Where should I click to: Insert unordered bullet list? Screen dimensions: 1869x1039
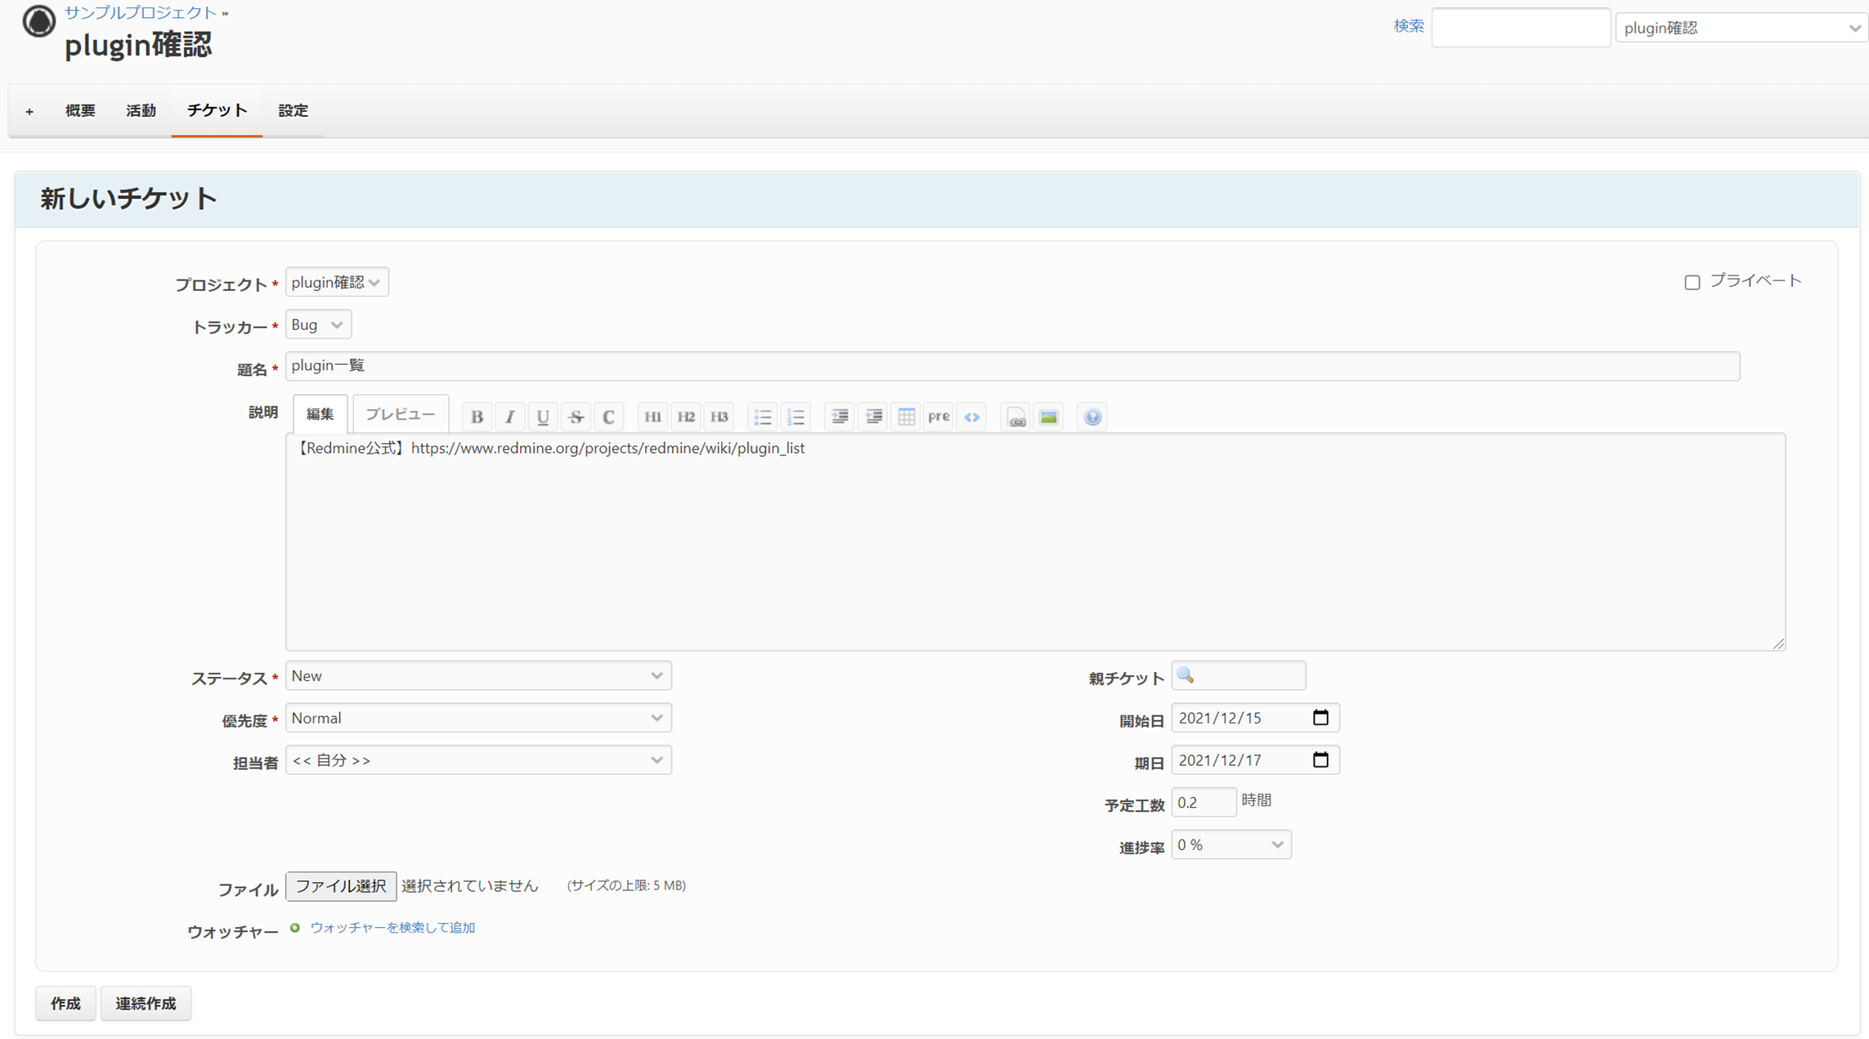(x=762, y=417)
